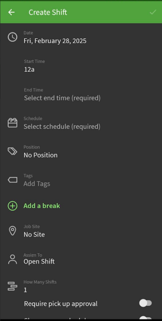Tap the location pin icon for Job Site

click(x=13, y=231)
